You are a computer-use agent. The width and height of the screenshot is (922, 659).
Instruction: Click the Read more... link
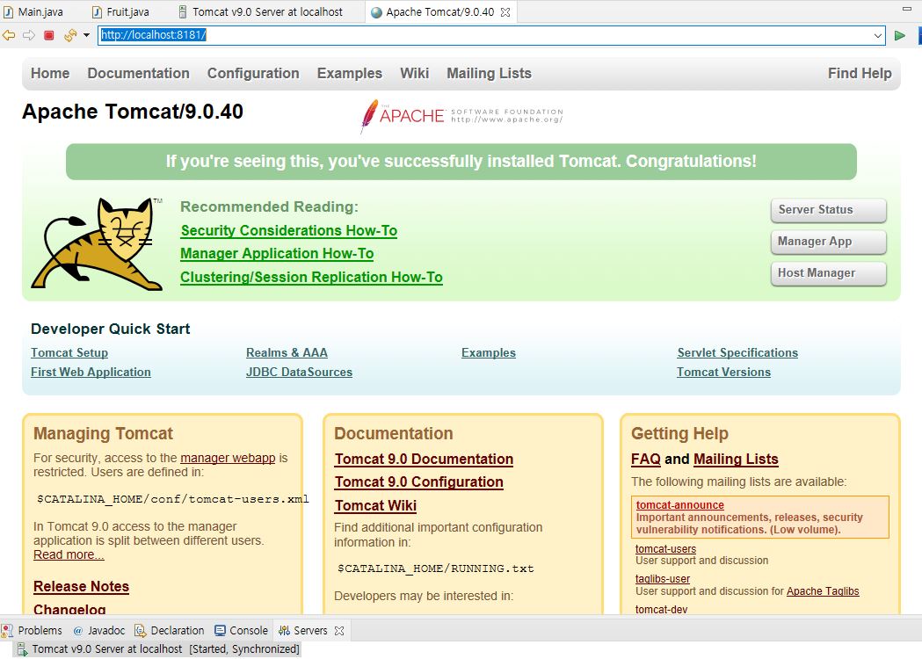(69, 555)
